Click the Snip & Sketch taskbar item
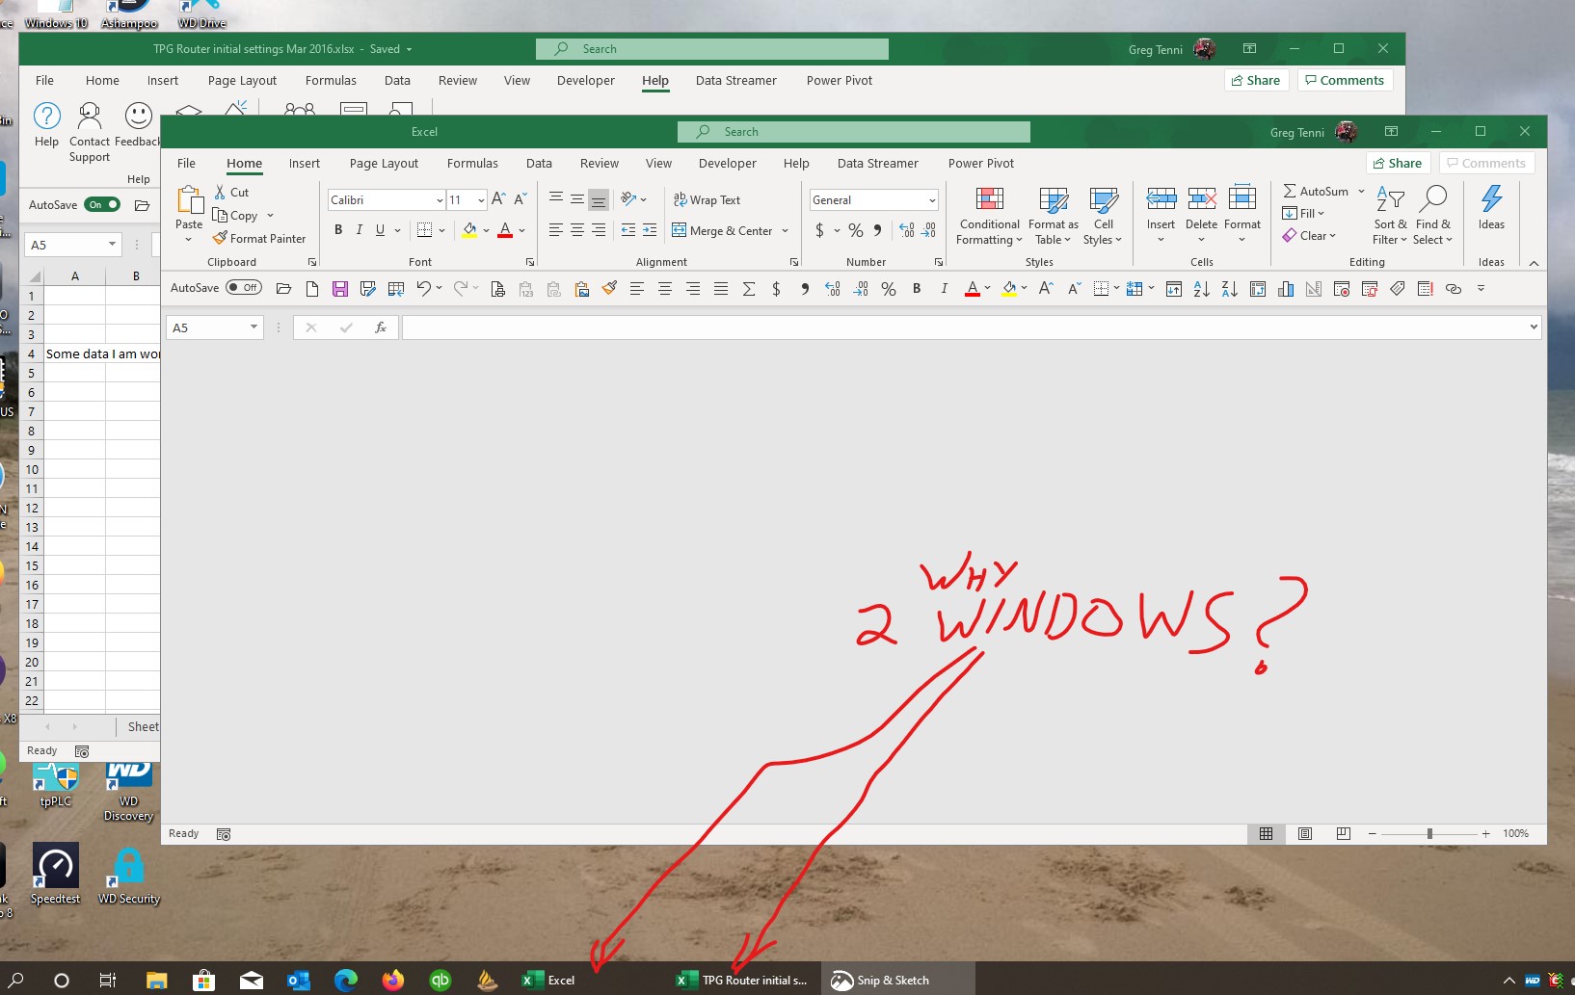The image size is (1575, 995). click(882, 980)
